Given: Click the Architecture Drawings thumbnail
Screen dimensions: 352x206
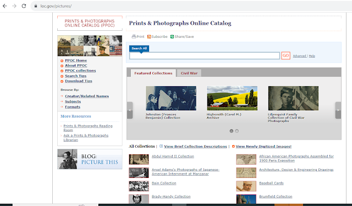Looking at the screenshot, I should 246,172.
